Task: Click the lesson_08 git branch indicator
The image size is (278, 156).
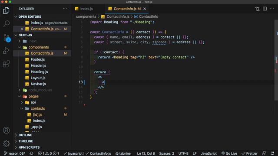Action: [14, 153]
